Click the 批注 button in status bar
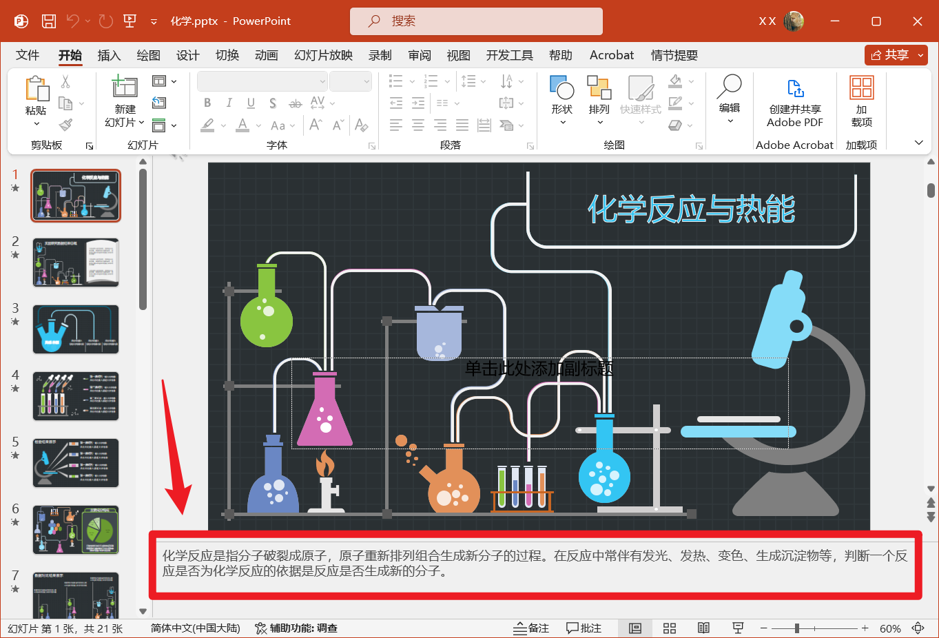939x638 pixels. pyautogui.click(x=584, y=628)
